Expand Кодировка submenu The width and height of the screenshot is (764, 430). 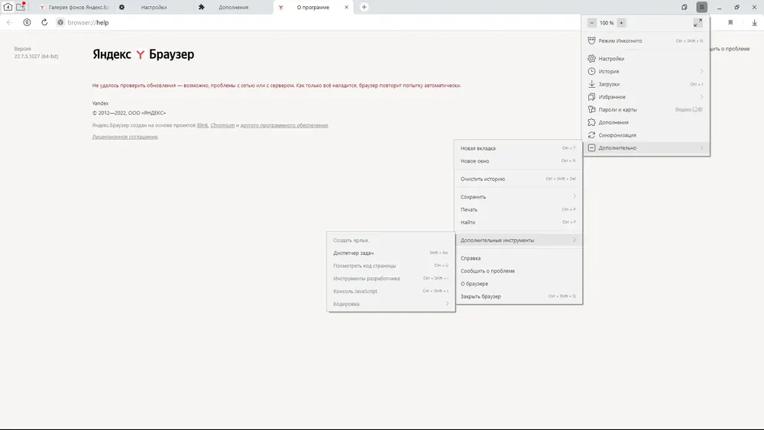[390, 304]
